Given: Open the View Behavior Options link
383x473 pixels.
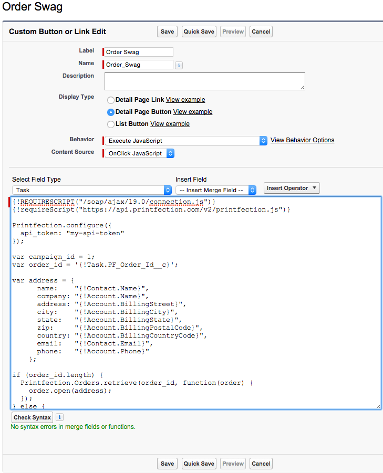Looking at the screenshot, I should tap(302, 140).
